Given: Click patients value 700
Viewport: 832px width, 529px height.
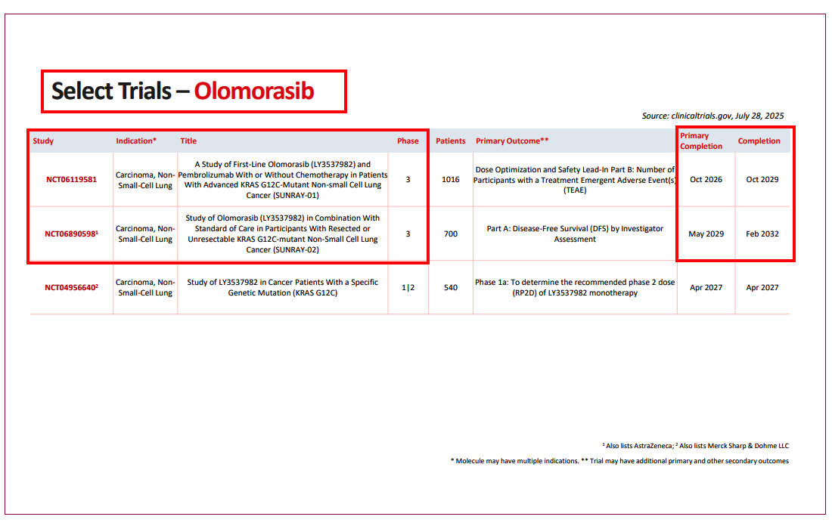Looking at the screenshot, I should pyautogui.click(x=451, y=234).
